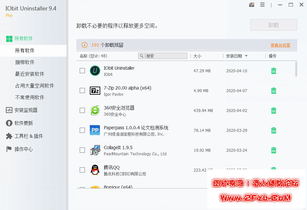The image size is (307, 210).
Task: Check the box for 7-Zip 20.00 alpha
Action: [82, 91]
